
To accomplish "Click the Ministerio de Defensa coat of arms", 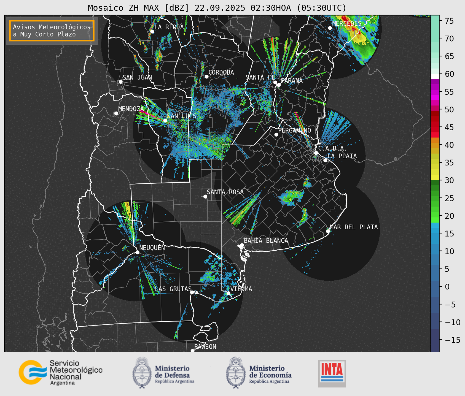I will click(142, 373).
